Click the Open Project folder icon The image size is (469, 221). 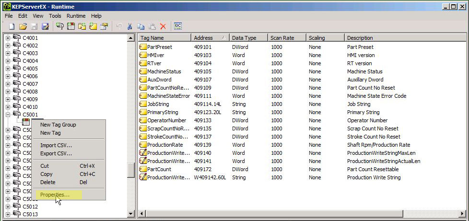tap(23, 26)
